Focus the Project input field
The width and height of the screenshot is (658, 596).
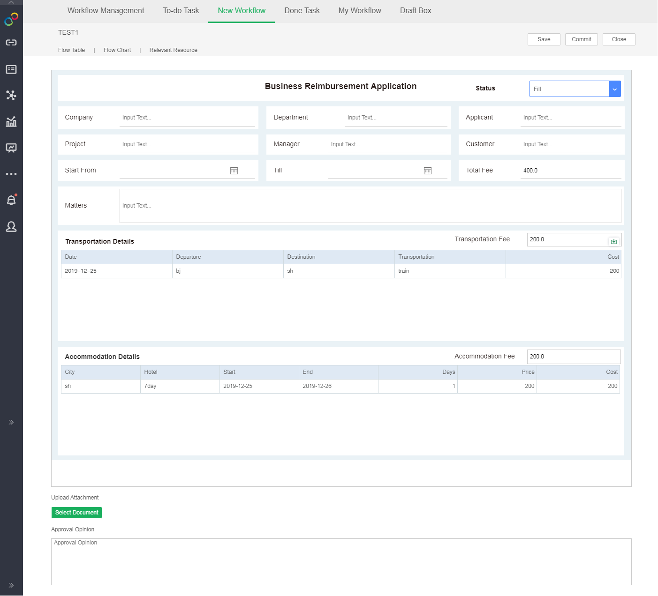[187, 144]
